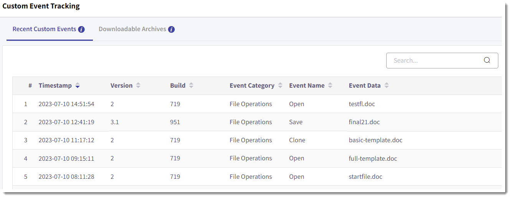The height and width of the screenshot is (198, 511).
Task: Select timestamp 2023-07-10 09:15:11
Action: (66, 158)
